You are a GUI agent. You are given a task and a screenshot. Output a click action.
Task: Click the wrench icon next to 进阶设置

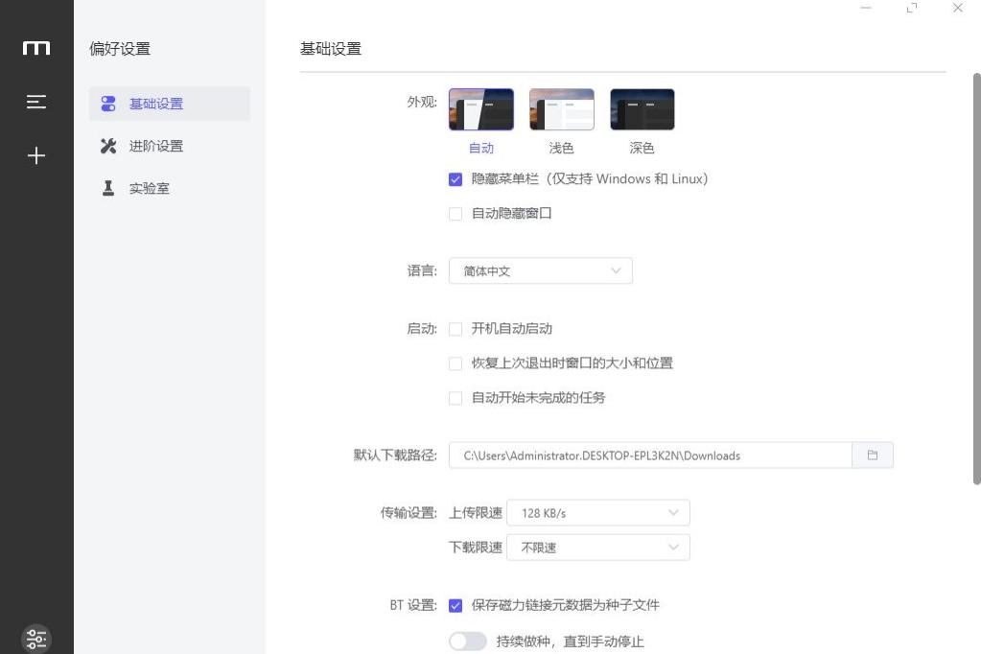[x=108, y=146]
